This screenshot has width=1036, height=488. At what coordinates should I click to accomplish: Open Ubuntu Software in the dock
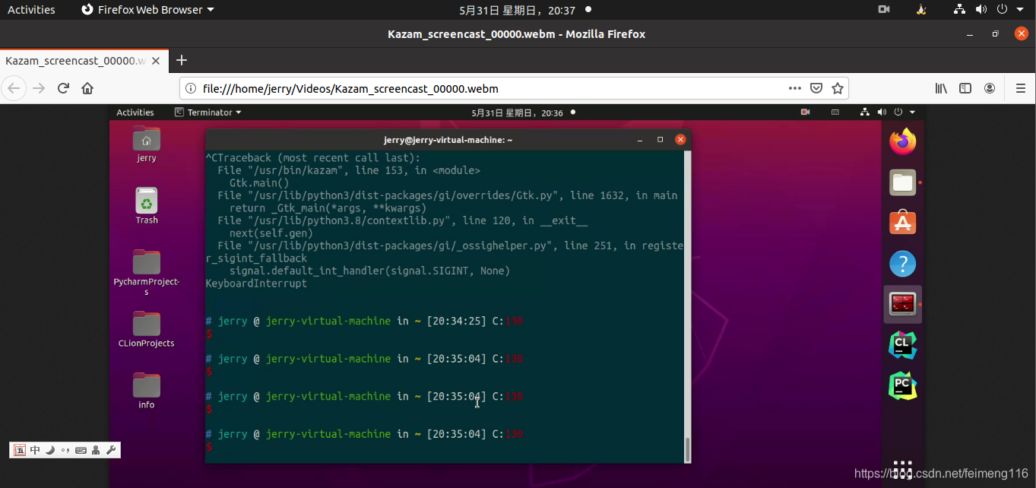(x=903, y=223)
